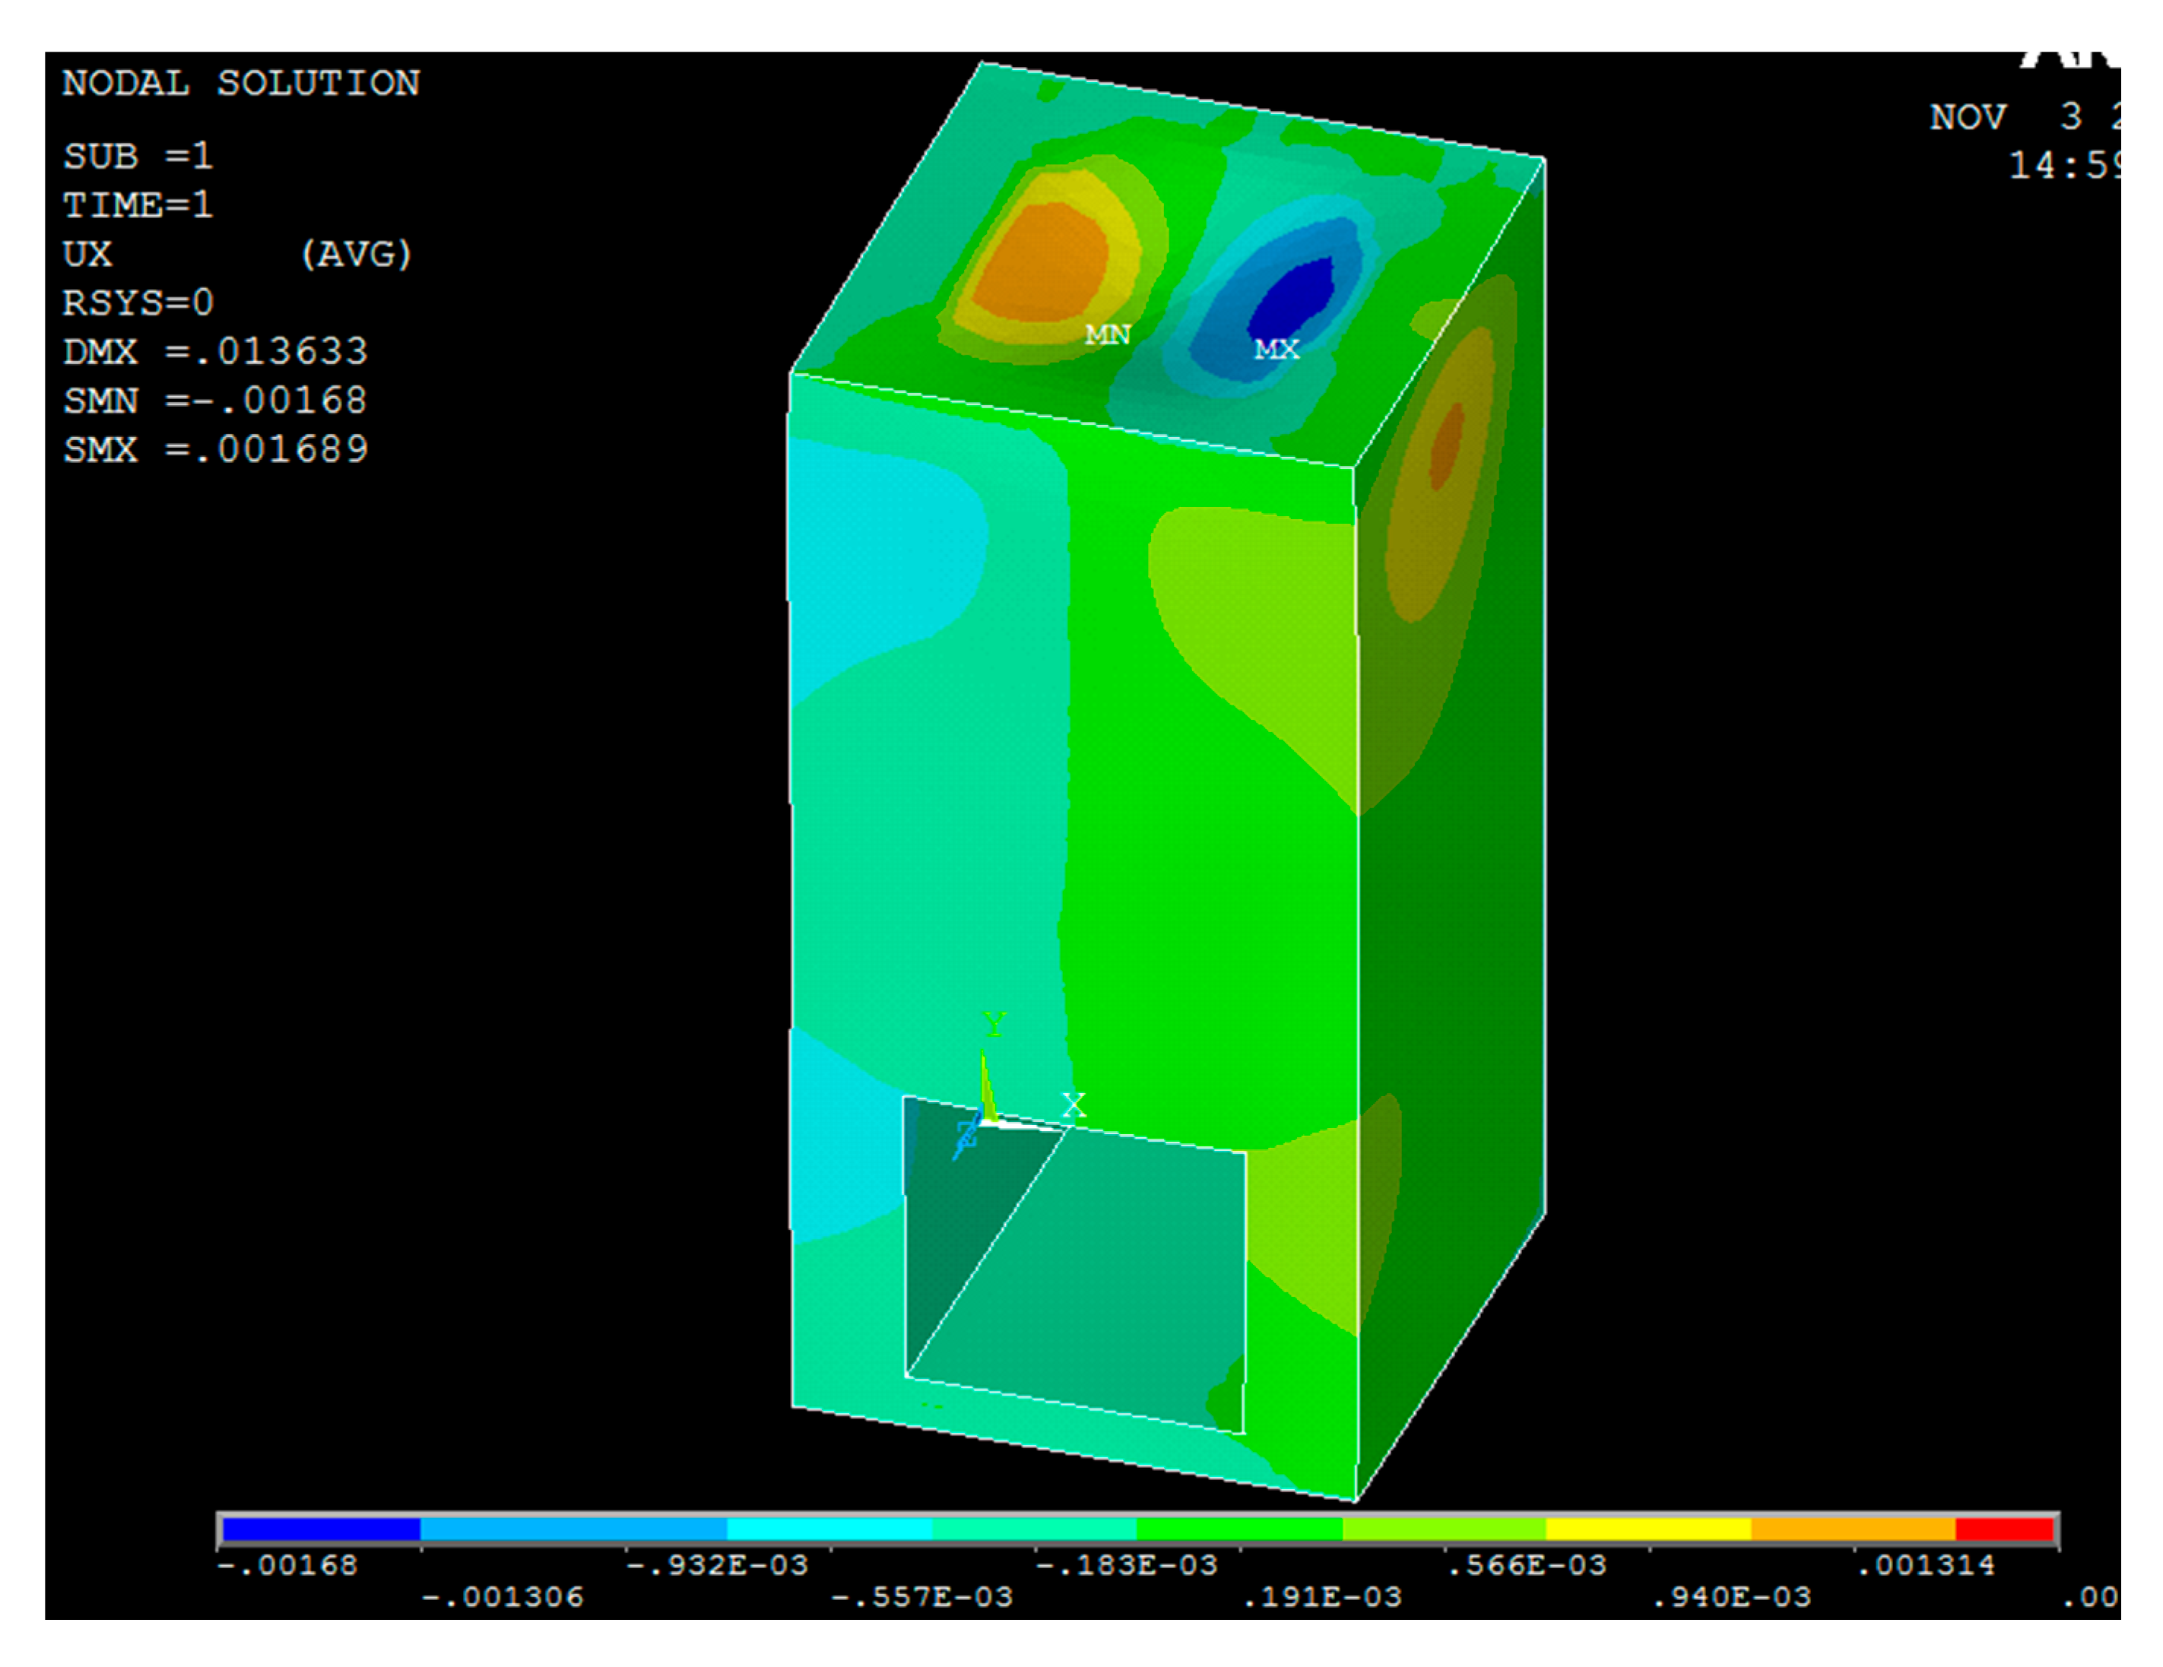Click the X axis triad label
2163x1667 pixels.
pos(1074,1104)
